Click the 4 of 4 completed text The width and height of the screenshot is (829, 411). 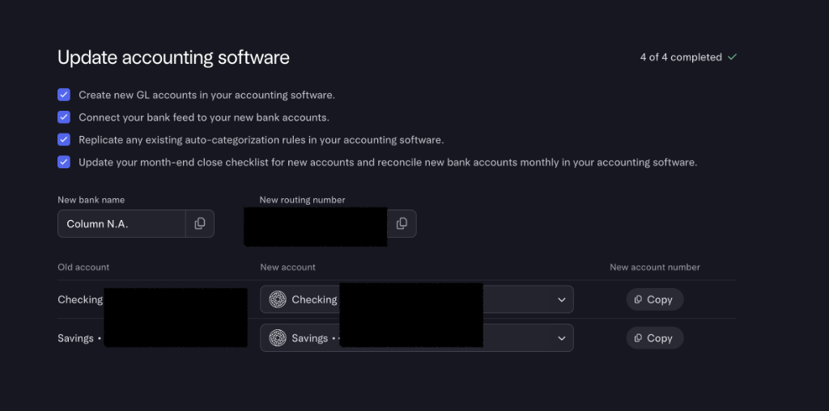click(681, 57)
